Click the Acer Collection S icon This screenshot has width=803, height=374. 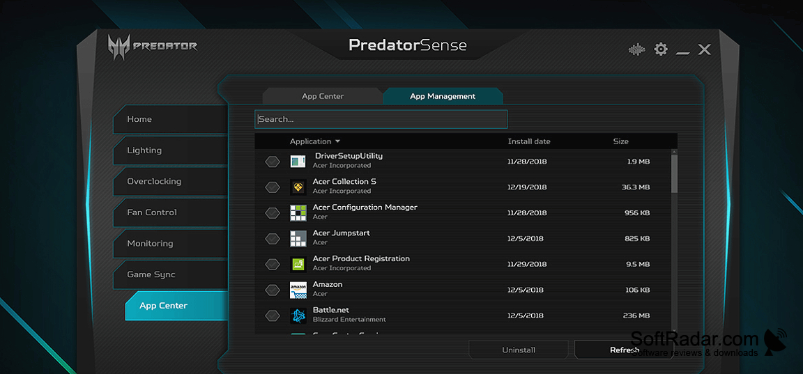[298, 187]
